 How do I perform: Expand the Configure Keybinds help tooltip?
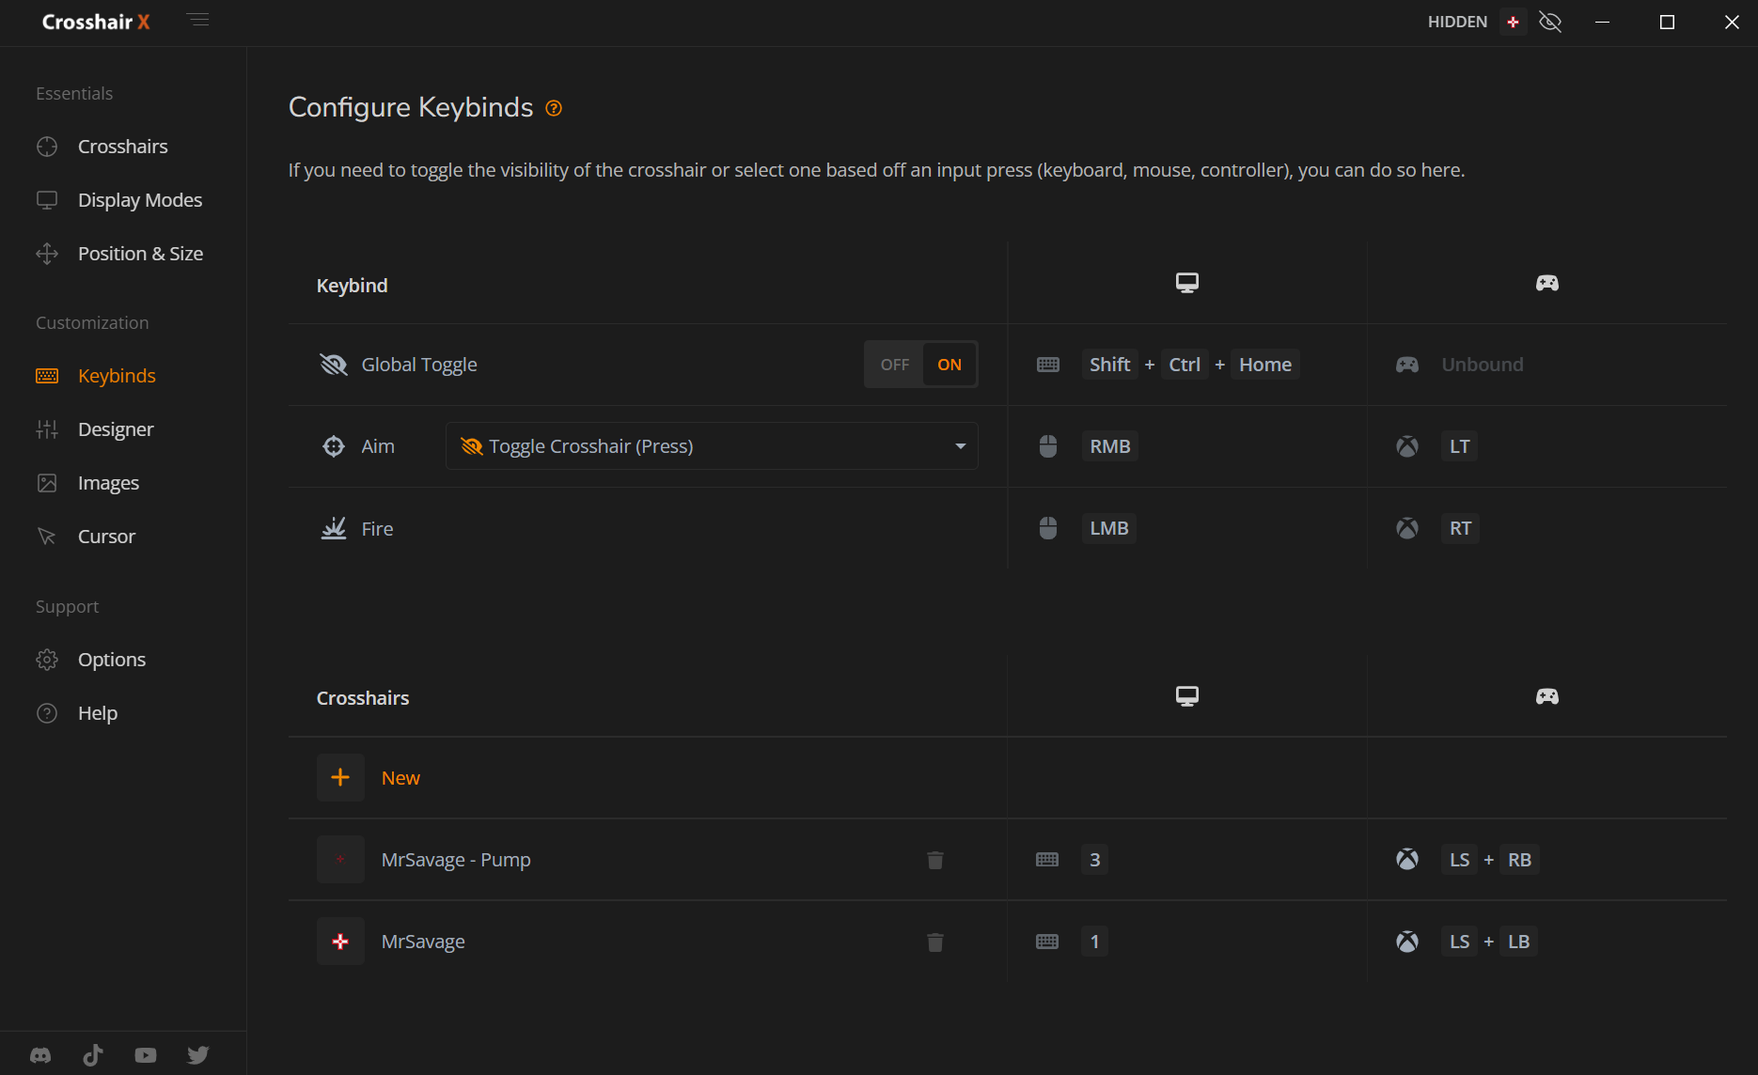click(553, 108)
